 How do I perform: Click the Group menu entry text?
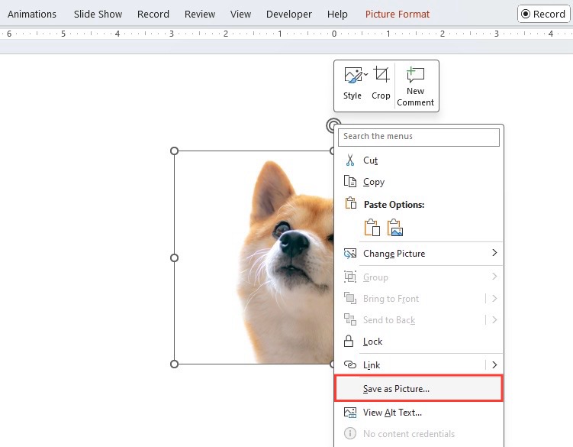click(375, 277)
